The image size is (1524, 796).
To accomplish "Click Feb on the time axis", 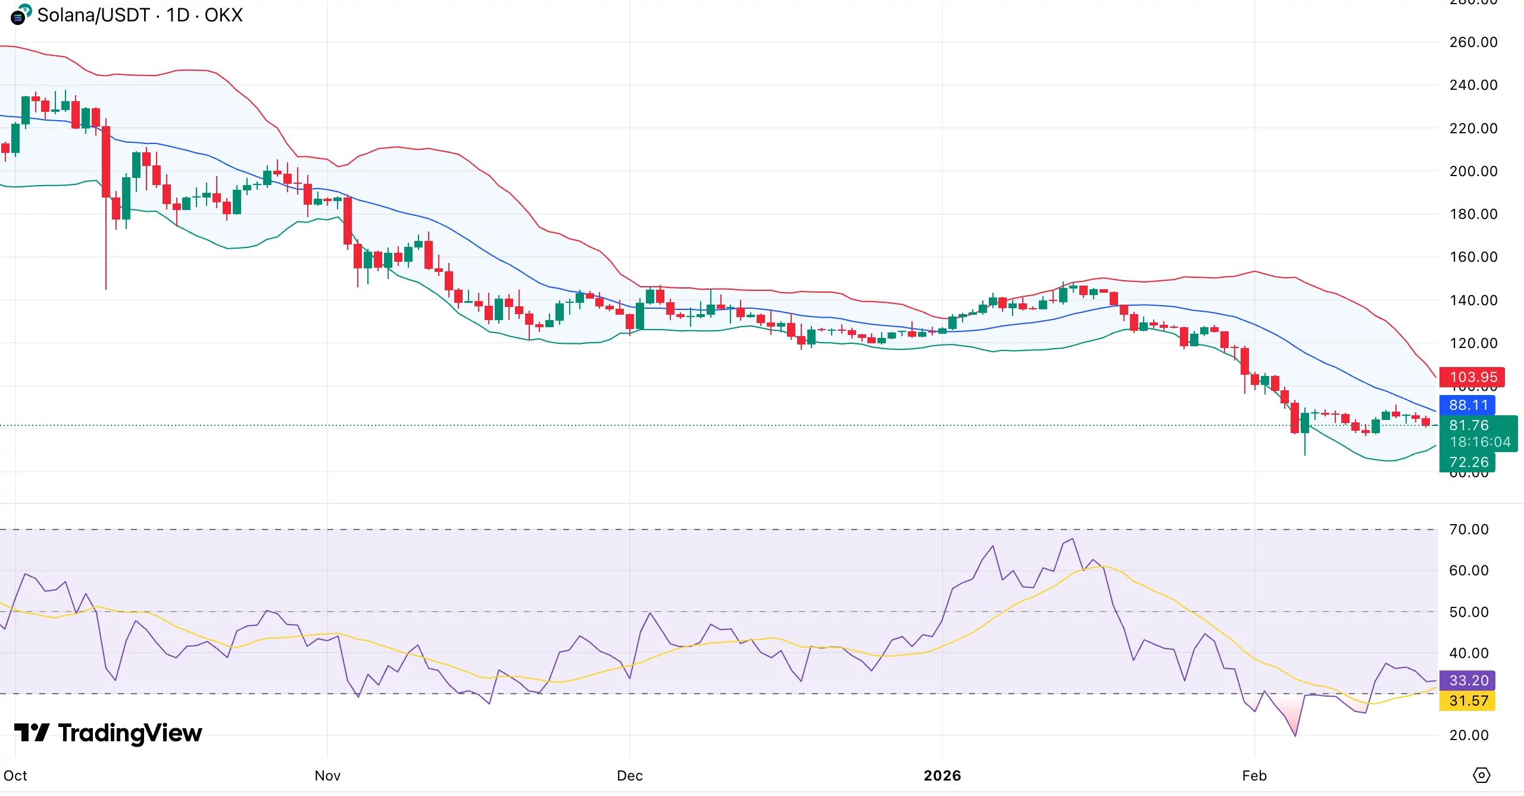I will pos(1255,776).
